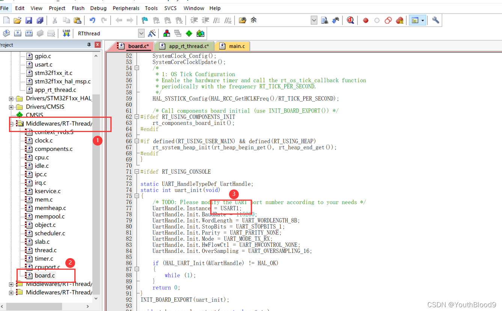Open the Peripherals menu
Screen dimensions: 502x311
(x=126, y=8)
